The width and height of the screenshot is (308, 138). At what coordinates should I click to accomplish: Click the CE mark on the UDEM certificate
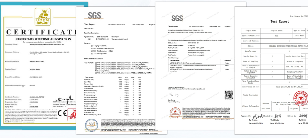62,113
